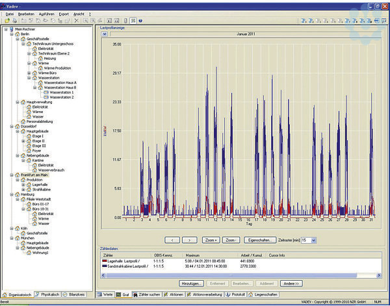Screen dimensions: 390x306
Task: Open the Zeitraster minutes dropdown
Action: 313,240
